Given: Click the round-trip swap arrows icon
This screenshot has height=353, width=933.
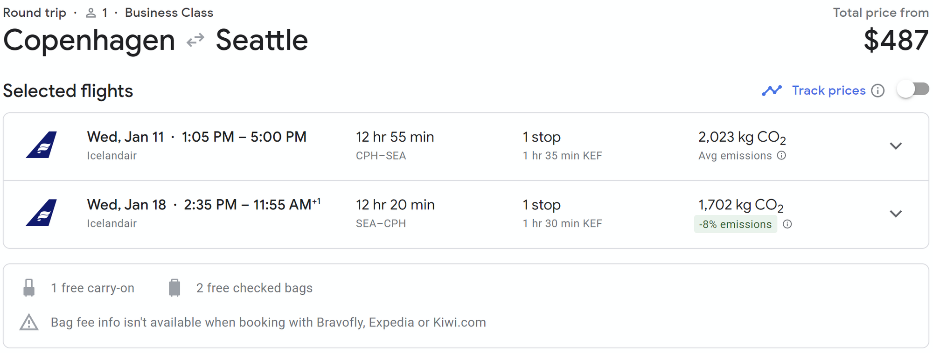Looking at the screenshot, I should pos(195,40).
